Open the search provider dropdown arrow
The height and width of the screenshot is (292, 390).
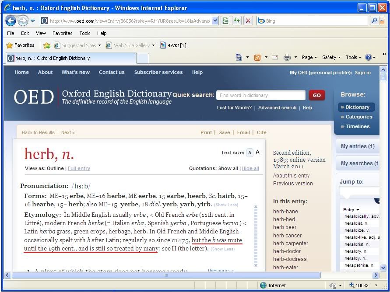tap(382, 21)
